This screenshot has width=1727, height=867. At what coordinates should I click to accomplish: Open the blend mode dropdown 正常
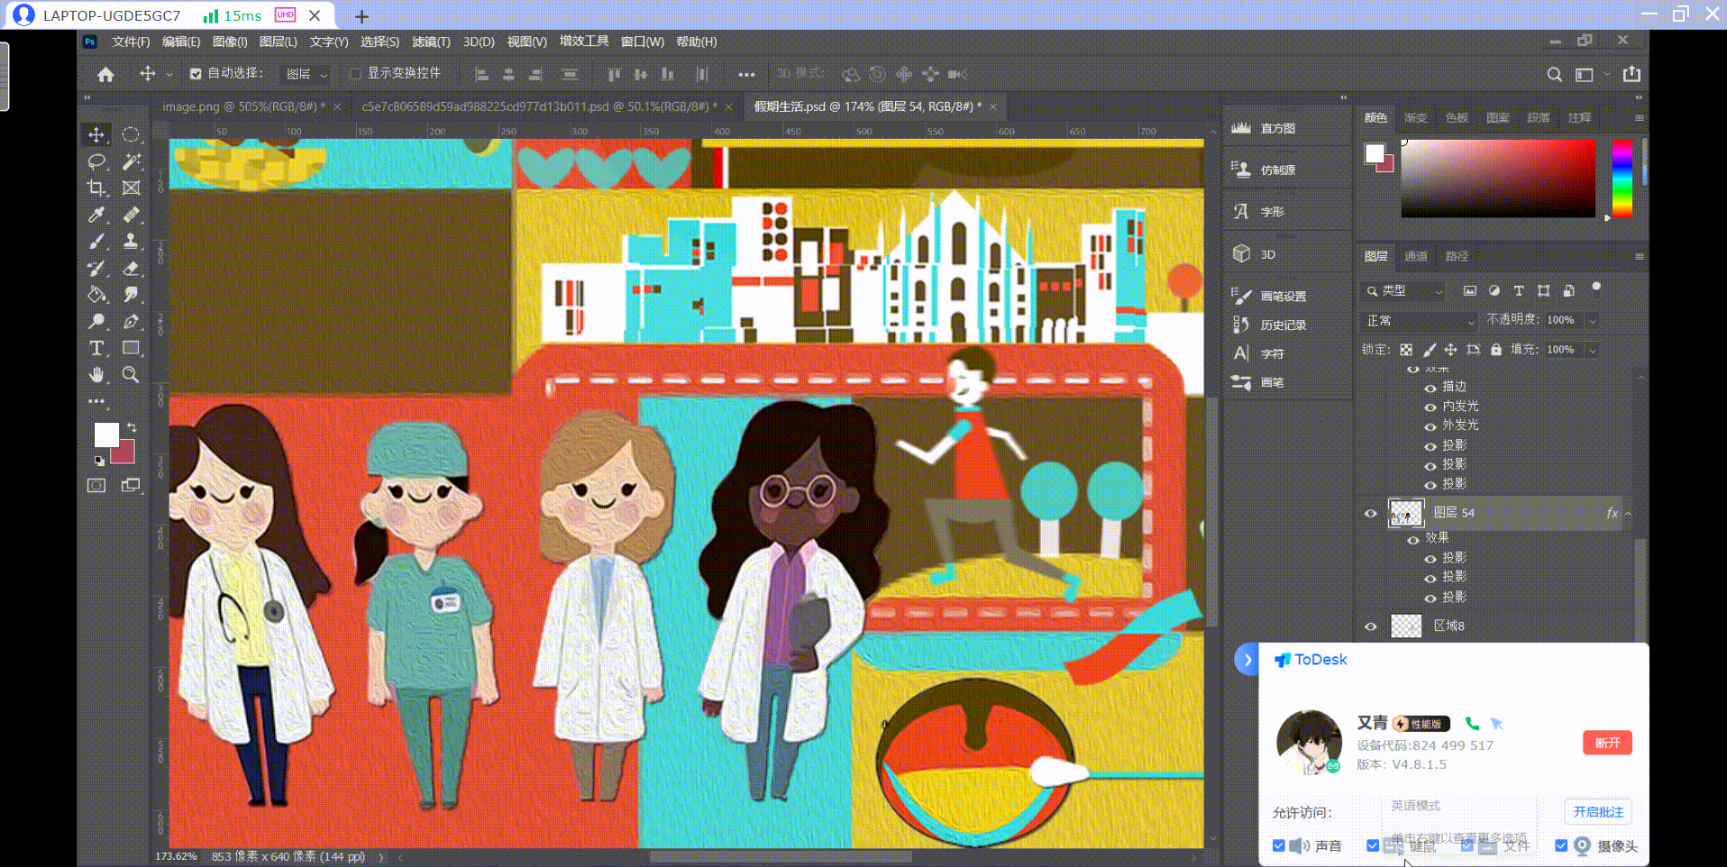[x=1420, y=321]
